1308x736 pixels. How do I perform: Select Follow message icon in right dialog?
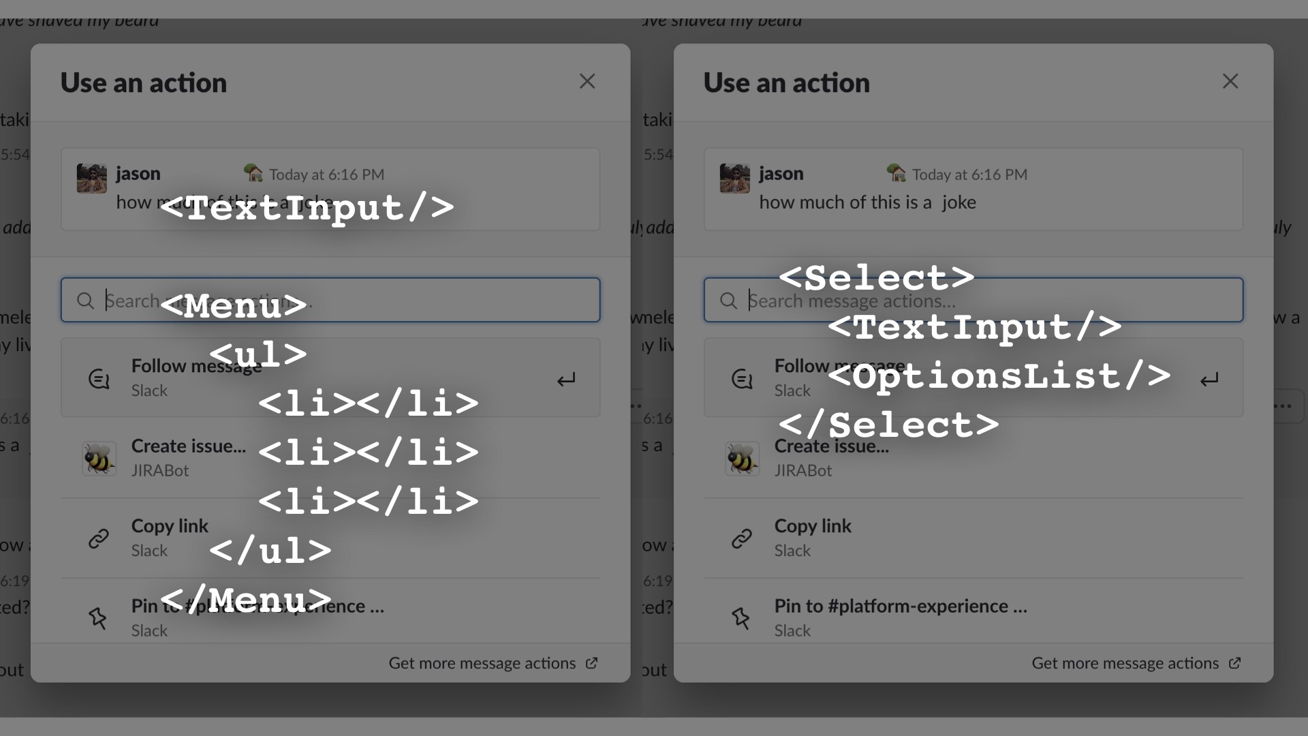pyautogui.click(x=742, y=378)
